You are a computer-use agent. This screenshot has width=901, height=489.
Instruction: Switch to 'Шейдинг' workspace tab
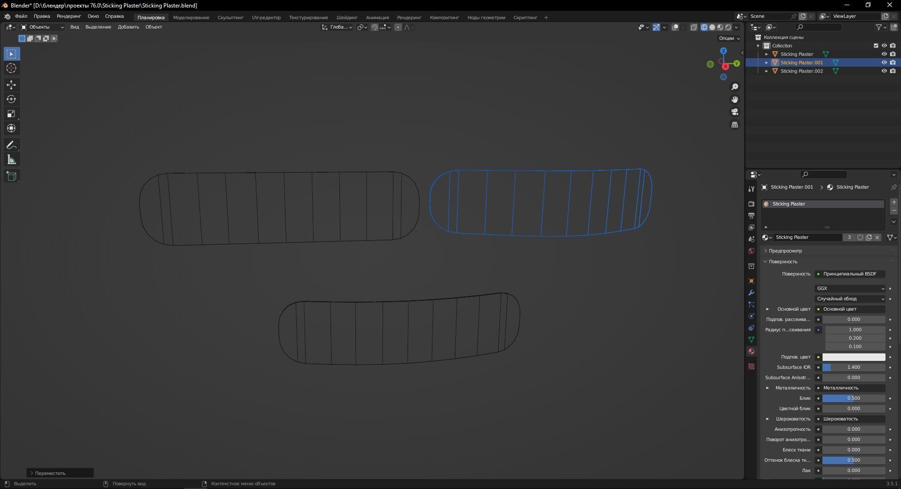tap(347, 18)
